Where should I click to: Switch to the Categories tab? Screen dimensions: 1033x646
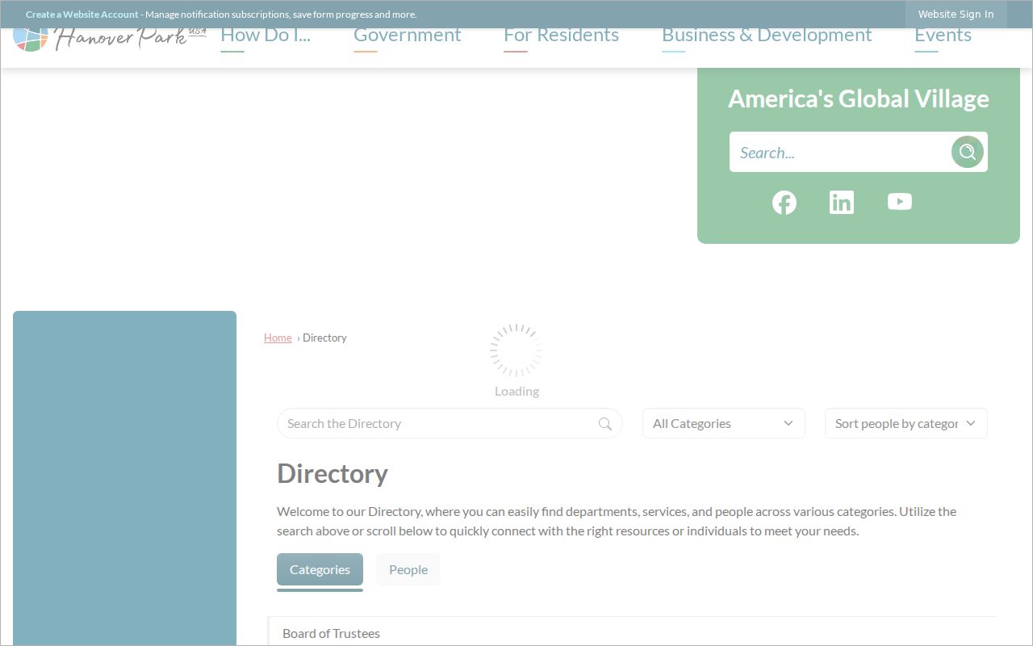point(320,569)
